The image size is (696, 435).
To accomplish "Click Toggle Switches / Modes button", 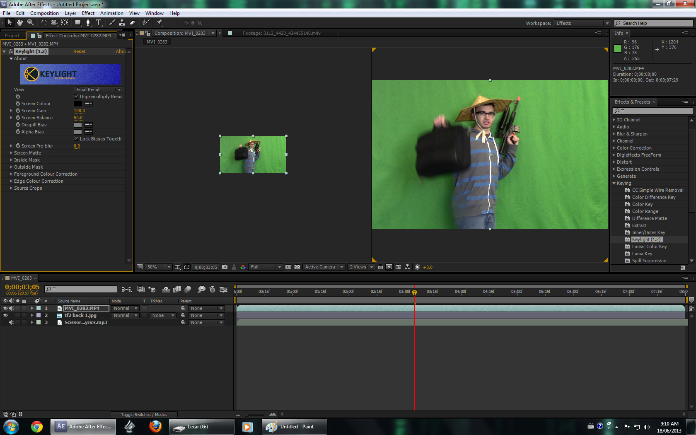I will coord(144,414).
